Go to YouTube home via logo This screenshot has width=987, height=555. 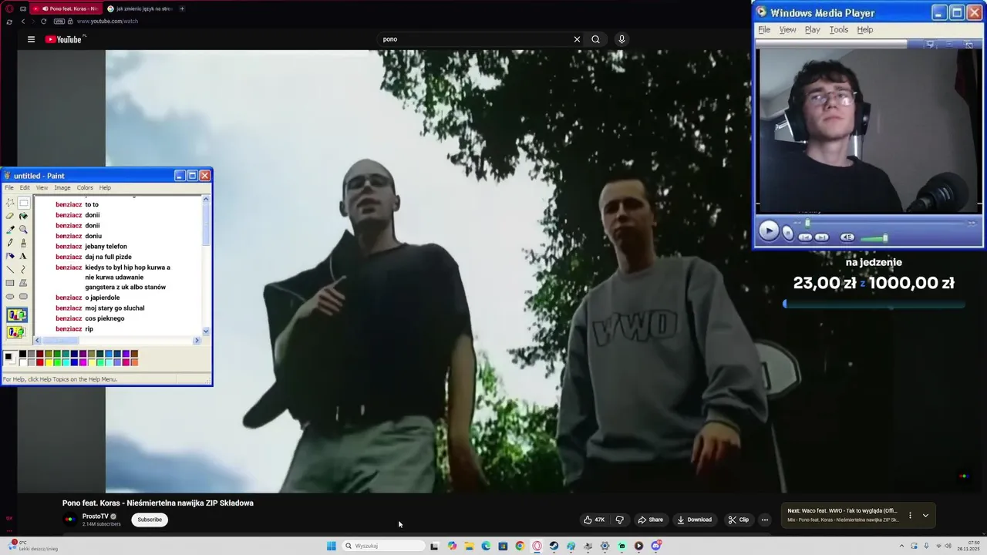63,39
